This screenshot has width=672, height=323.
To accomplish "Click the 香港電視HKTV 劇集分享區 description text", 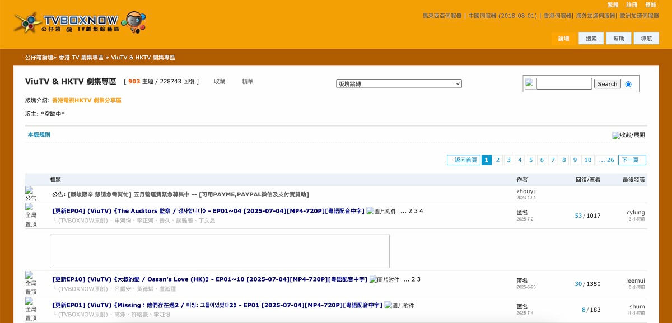I will (x=87, y=100).
